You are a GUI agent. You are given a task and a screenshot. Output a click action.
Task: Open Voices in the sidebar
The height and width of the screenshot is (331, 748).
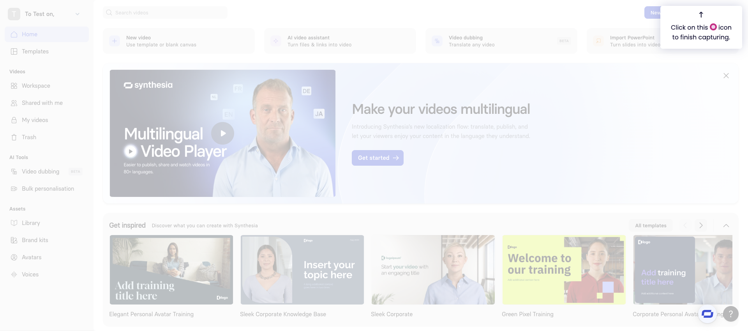coord(47,274)
